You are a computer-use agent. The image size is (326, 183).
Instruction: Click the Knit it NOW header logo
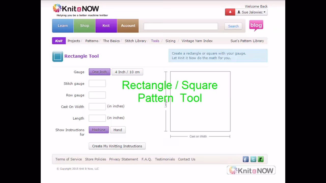tap(76, 9)
